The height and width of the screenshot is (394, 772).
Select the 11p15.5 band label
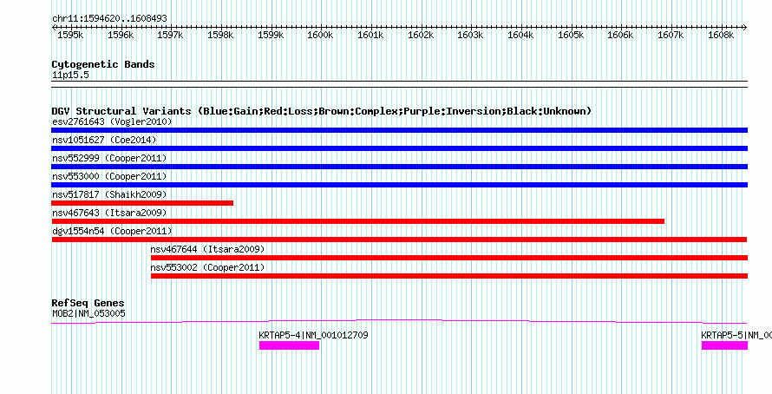pyautogui.click(x=70, y=76)
